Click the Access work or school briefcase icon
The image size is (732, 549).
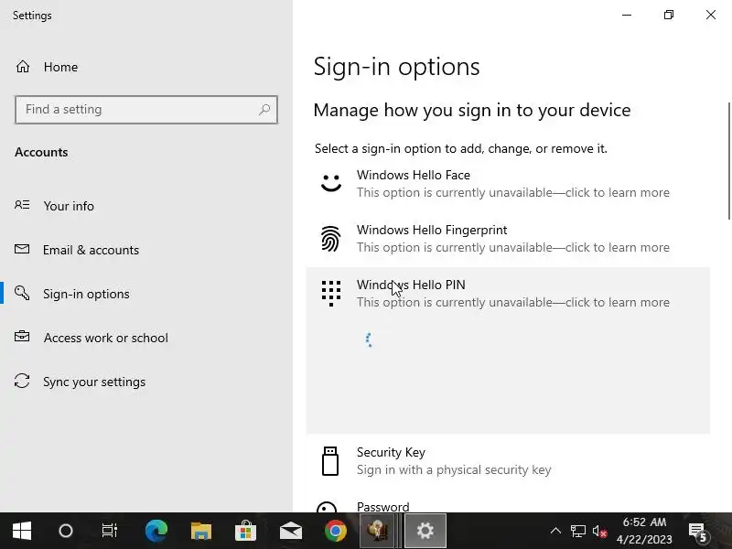[22, 337]
